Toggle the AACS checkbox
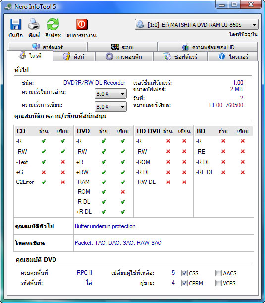265x303 pixels. coord(218,273)
